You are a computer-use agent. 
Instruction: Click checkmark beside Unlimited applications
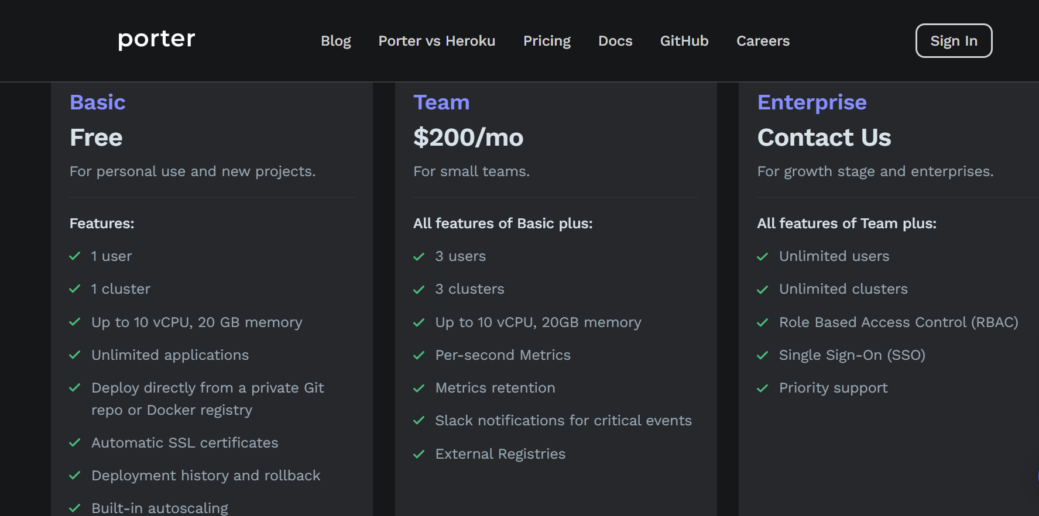[75, 355]
